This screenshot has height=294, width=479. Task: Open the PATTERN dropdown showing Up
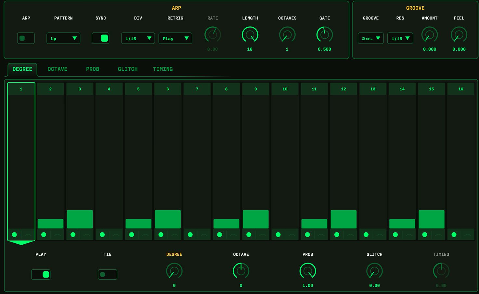point(63,38)
